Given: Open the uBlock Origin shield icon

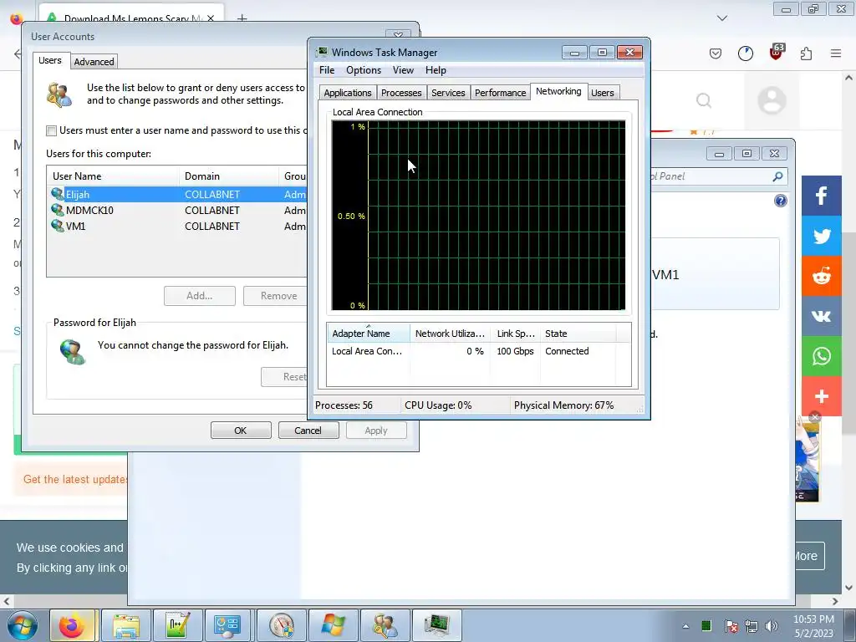Looking at the screenshot, I should pyautogui.click(x=776, y=53).
